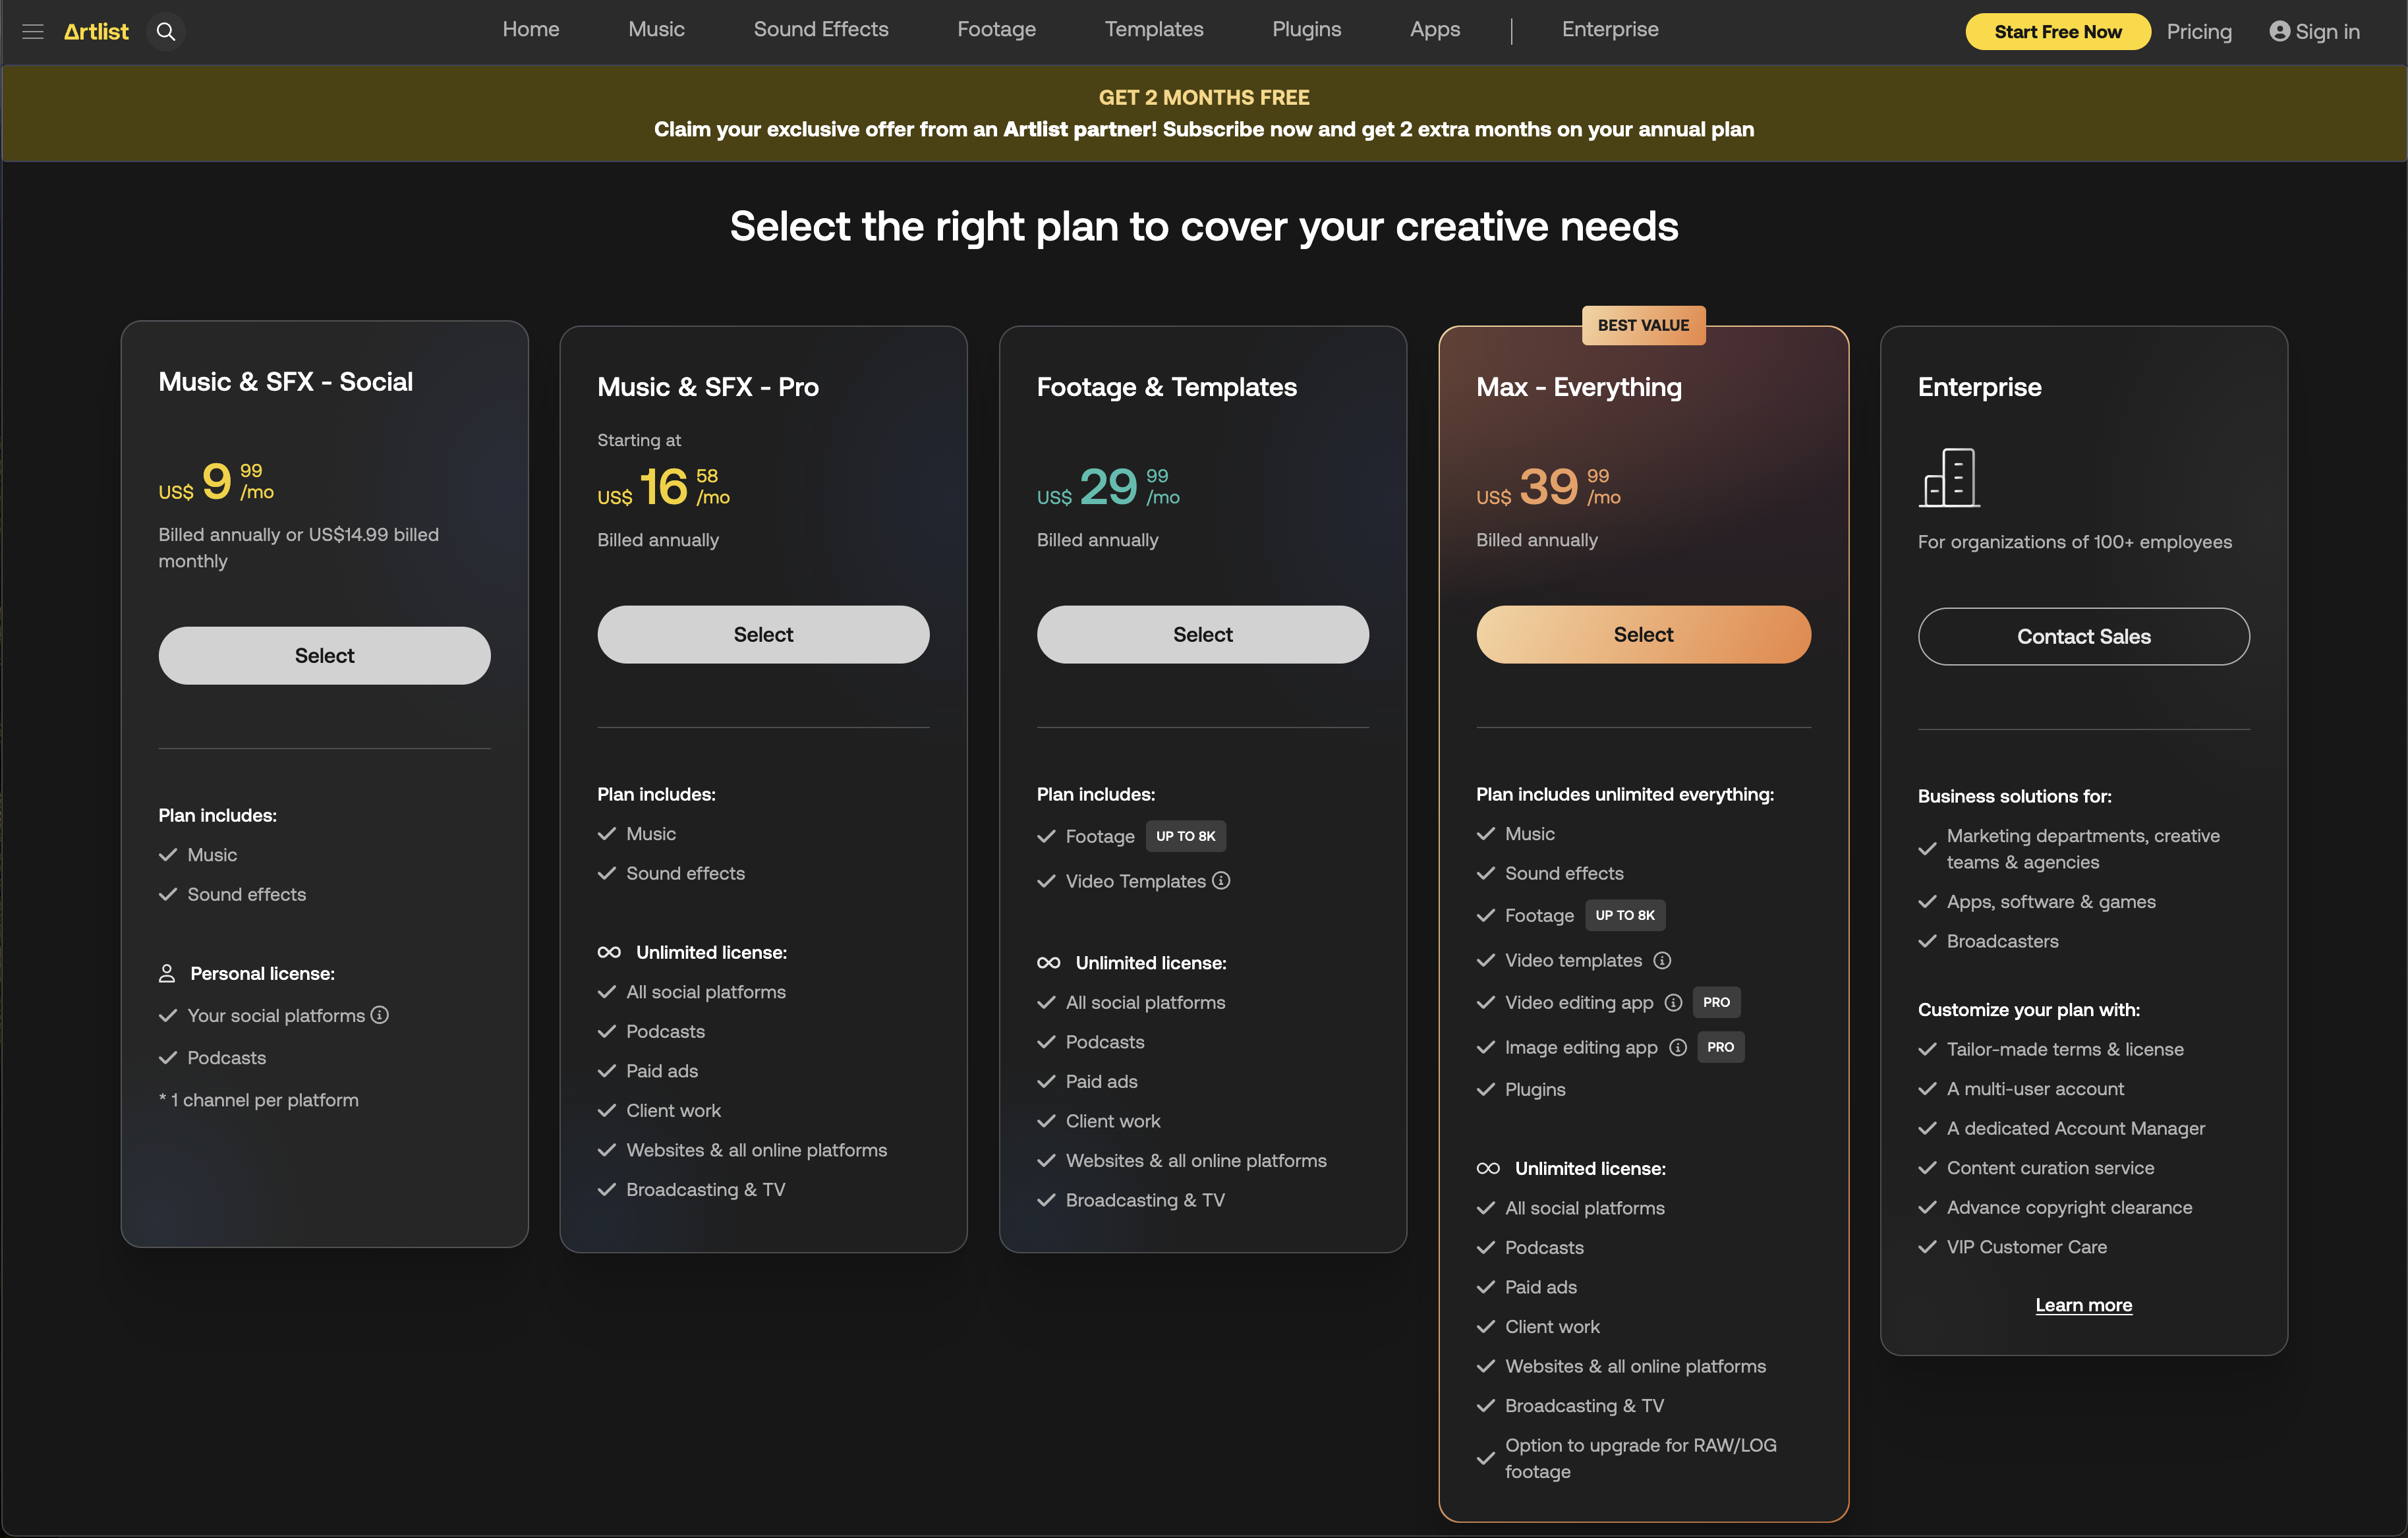Open the Music nav menu item
This screenshot has width=2408, height=1538.
656,30
